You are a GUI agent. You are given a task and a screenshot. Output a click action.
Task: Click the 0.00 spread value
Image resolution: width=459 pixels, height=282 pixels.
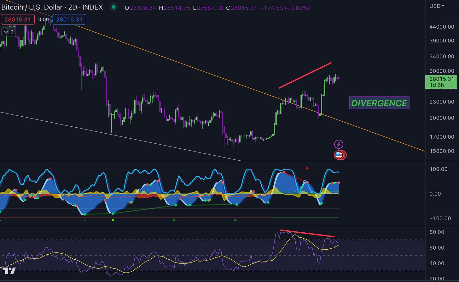click(44, 19)
